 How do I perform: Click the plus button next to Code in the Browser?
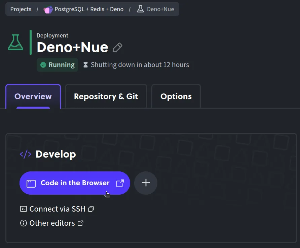click(x=146, y=183)
